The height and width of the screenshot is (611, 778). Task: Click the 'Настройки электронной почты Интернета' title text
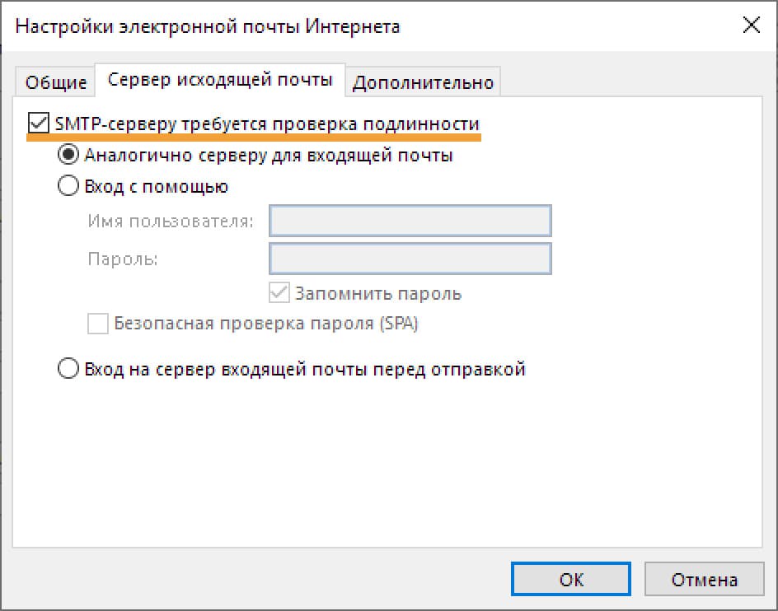208,26
